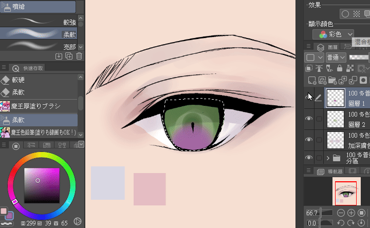The width and height of the screenshot is (370, 228).
Task: Select the 魔王色鉛筆 brush
Action: tap(39, 132)
